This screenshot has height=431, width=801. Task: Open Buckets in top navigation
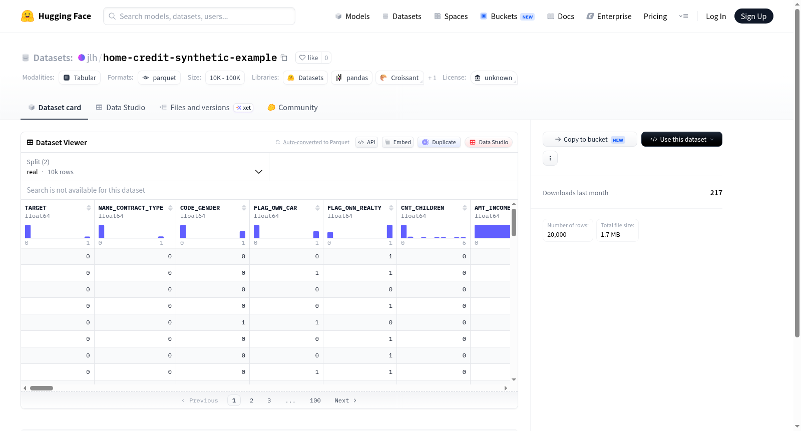click(x=507, y=16)
